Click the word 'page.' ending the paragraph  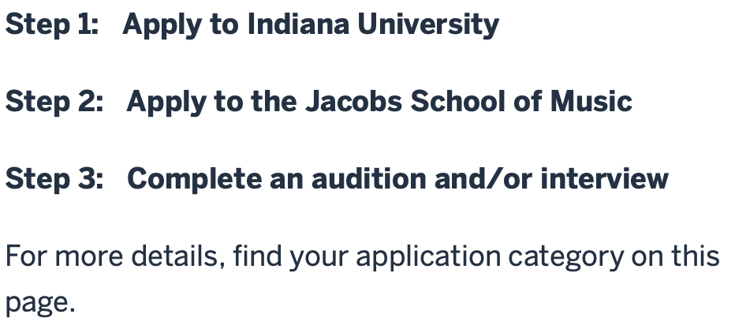click(41, 303)
